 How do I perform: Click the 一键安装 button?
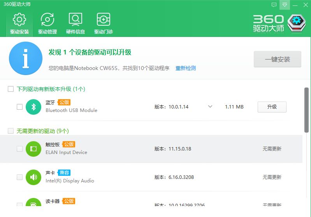[278, 59]
